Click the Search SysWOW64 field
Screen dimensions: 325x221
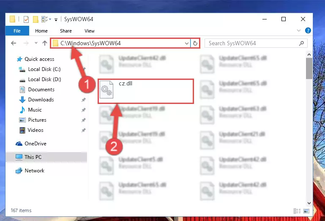tap(256, 43)
